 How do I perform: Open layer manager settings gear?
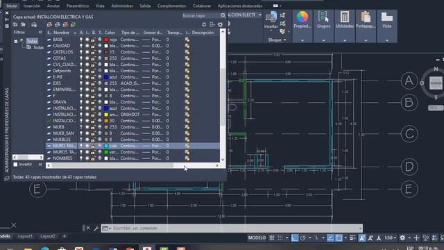pyautogui.click(x=221, y=25)
